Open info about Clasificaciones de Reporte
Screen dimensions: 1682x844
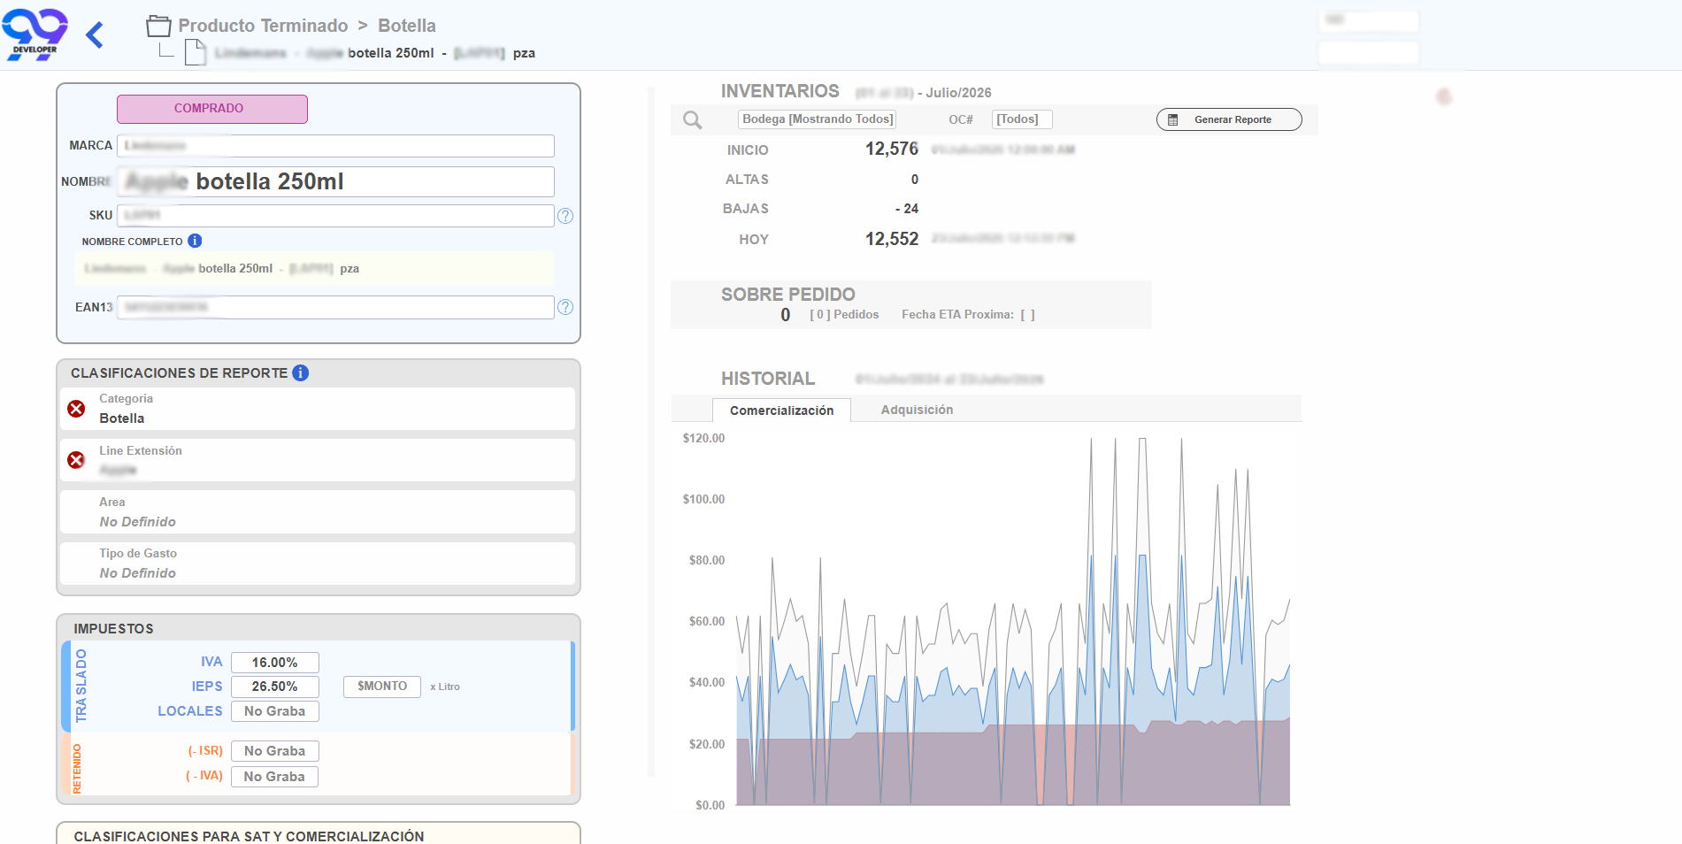click(x=301, y=372)
